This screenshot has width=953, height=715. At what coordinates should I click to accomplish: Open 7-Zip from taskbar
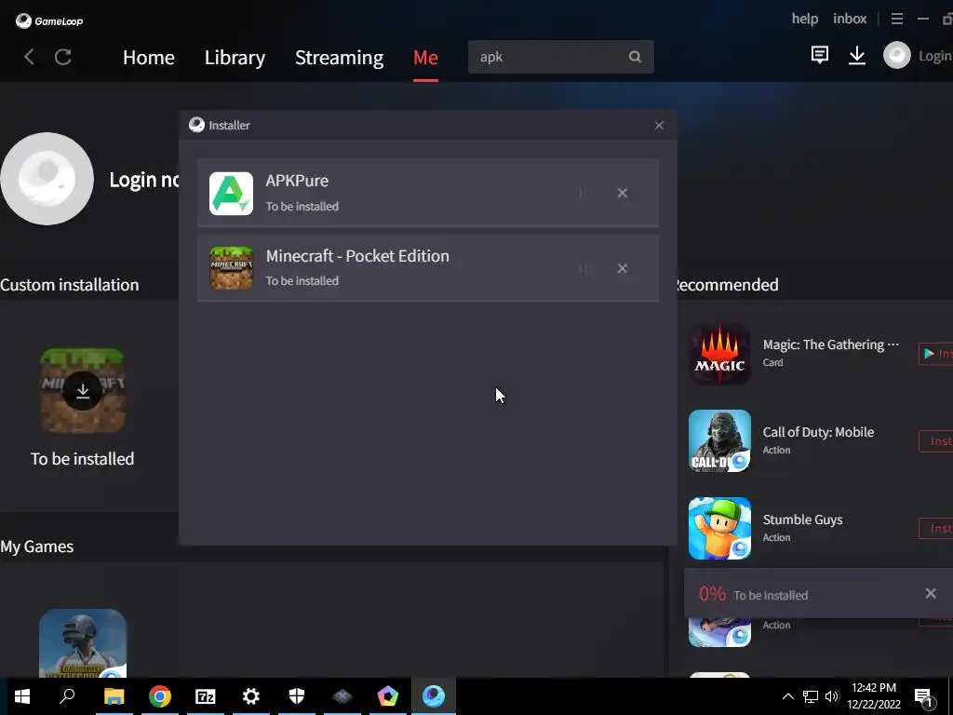click(206, 696)
